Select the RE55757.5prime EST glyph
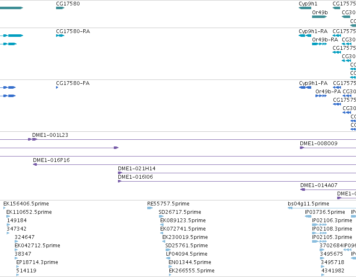This screenshot has width=356, height=277. [x=150, y=208]
